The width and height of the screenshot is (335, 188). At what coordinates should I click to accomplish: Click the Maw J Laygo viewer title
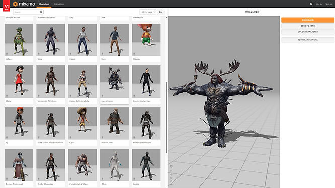tap(252, 12)
